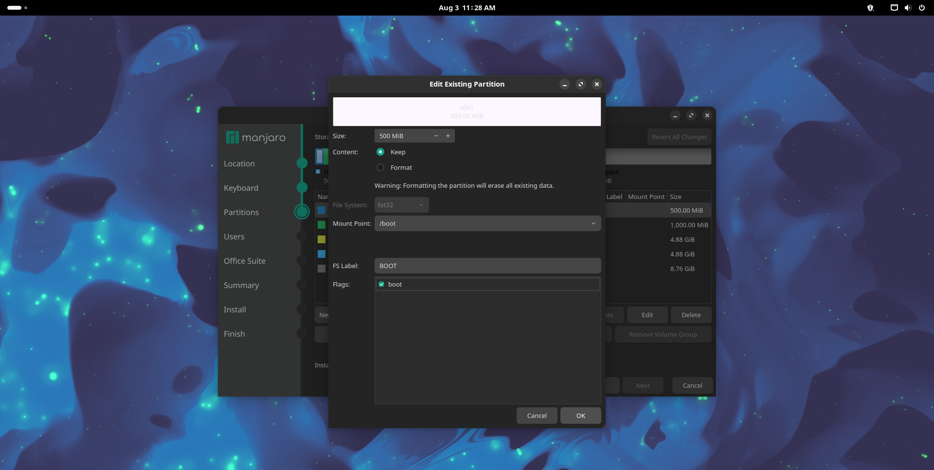This screenshot has height=470, width=934.
Task: Click the green partition color swatch
Action: [x=322, y=225]
